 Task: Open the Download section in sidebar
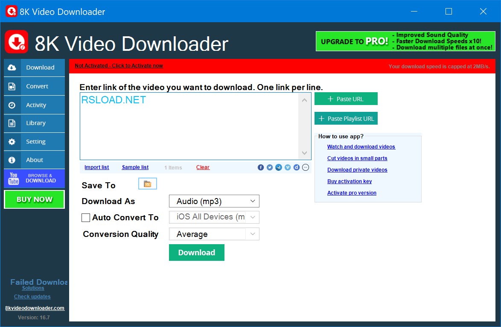coord(35,67)
